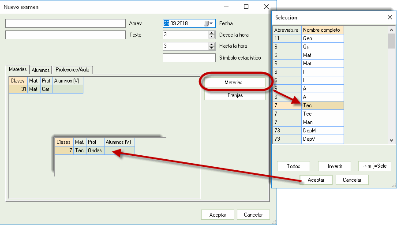This screenshot has width=397, height=225.
Task: Click the 'Mat.' header in the top table
Action: 34,81
